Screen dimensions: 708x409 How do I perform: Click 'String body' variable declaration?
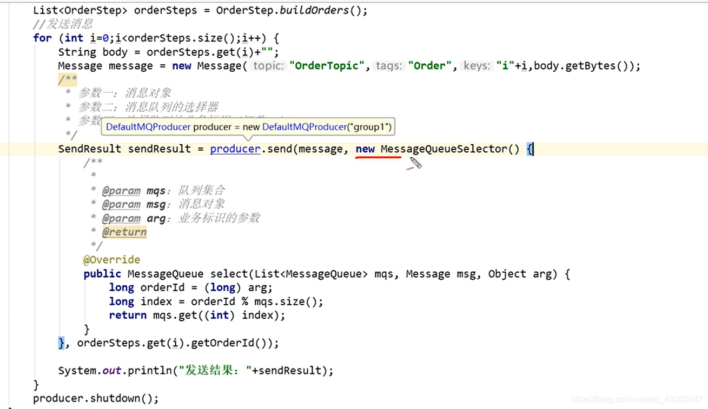pos(92,52)
